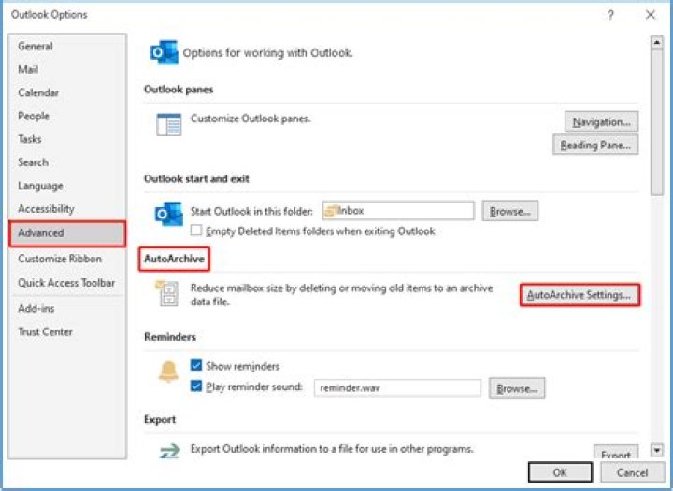Open Customize Ribbon settings

coord(67,259)
